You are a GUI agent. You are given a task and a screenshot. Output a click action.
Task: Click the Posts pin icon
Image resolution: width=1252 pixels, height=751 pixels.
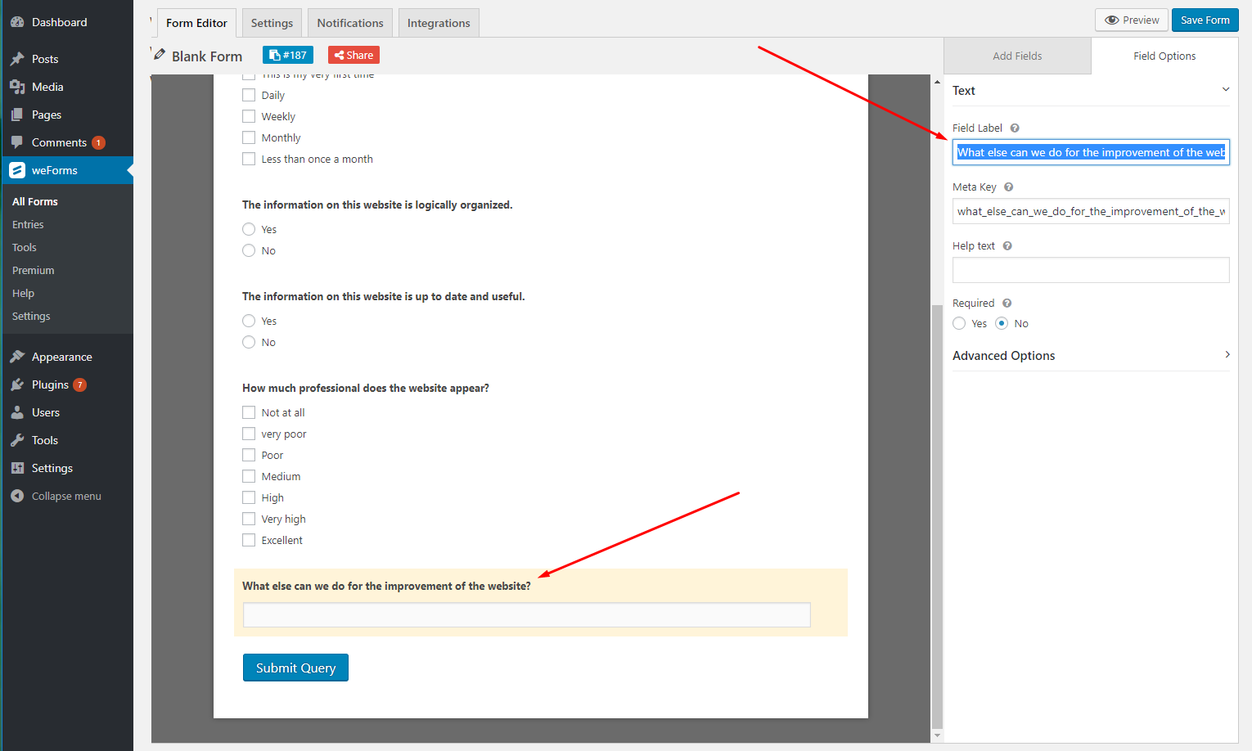pos(17,59)
